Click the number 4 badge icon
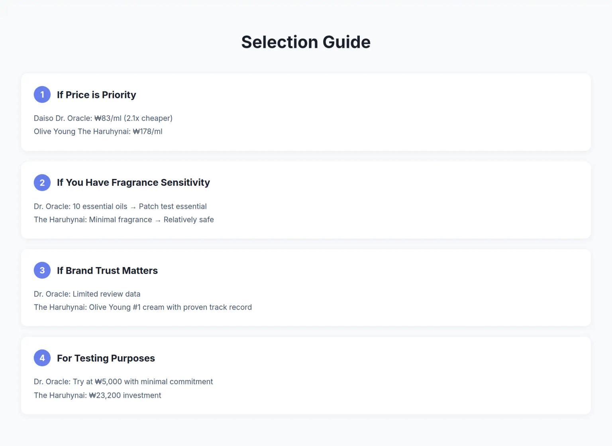The width and height of the screenshot is (612, 446). (42, 358)
